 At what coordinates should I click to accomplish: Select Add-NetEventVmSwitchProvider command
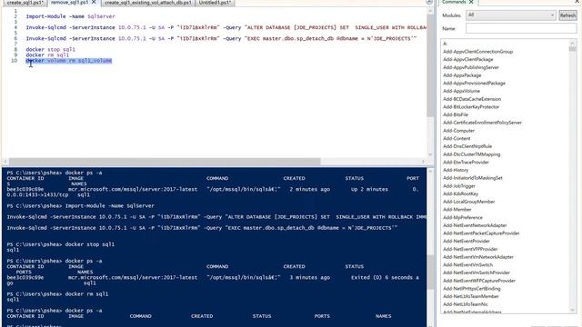477,272
